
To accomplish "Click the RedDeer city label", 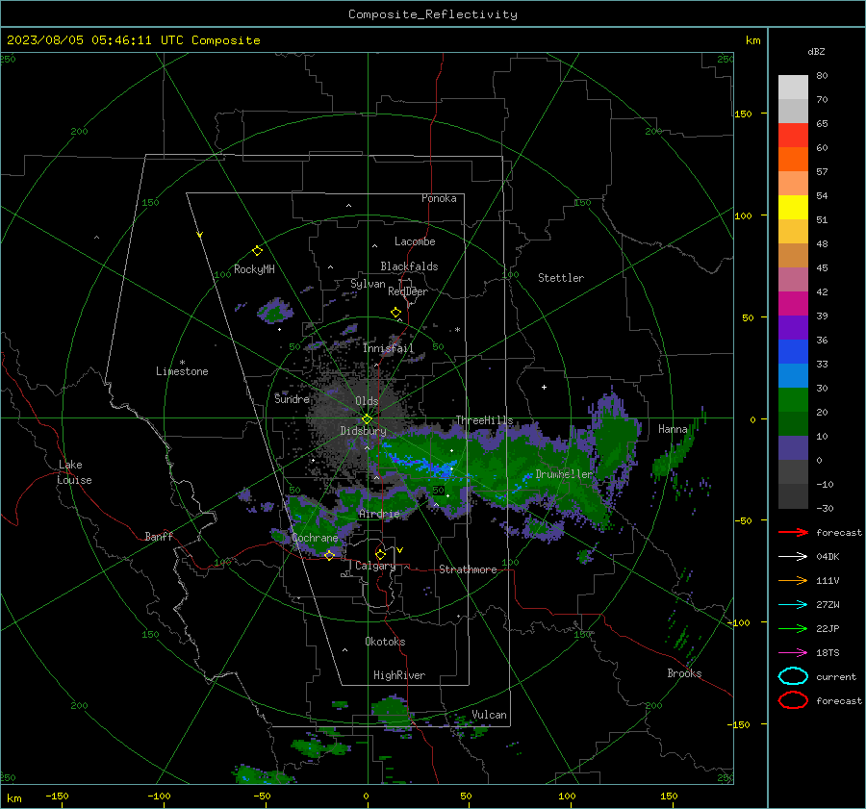I will point(408,291).
